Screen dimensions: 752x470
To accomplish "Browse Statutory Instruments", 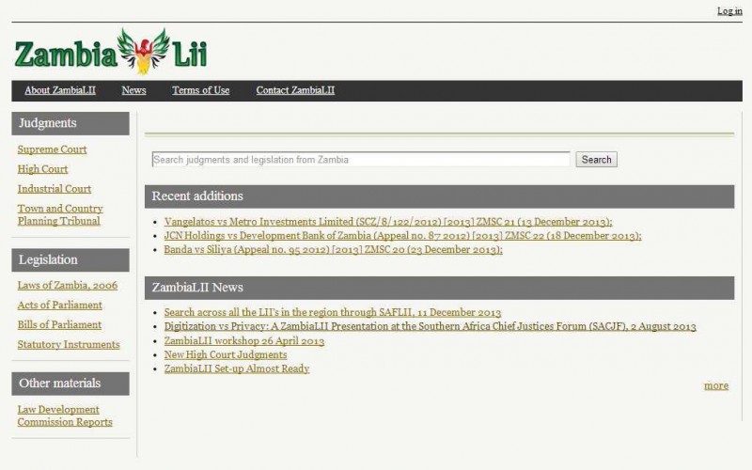I will click(x=68, y=345).
